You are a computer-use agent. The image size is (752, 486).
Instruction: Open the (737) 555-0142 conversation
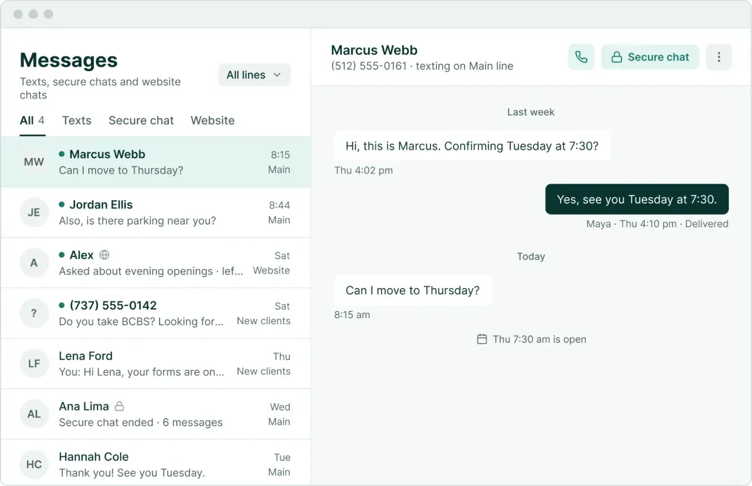[x=156, y=313]
